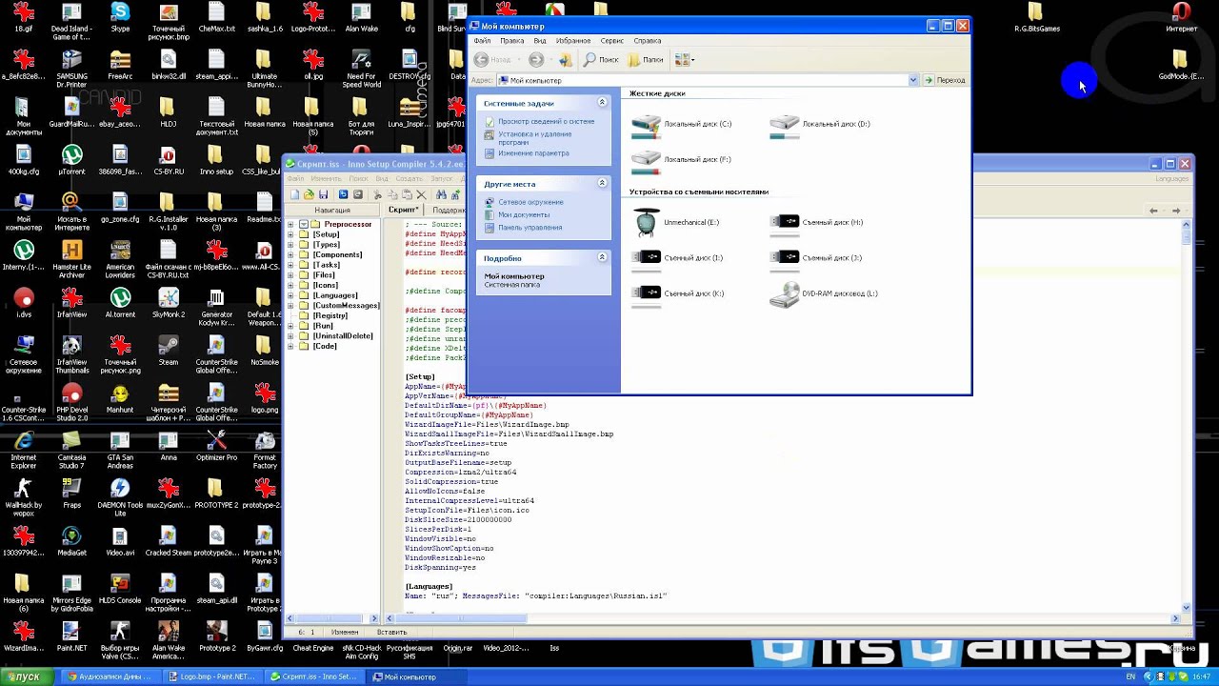The height and width of the screenshot is (686, 1219).
Task: Switch to the Навигация tab in Inno Setup
Action: coord(332,210)
